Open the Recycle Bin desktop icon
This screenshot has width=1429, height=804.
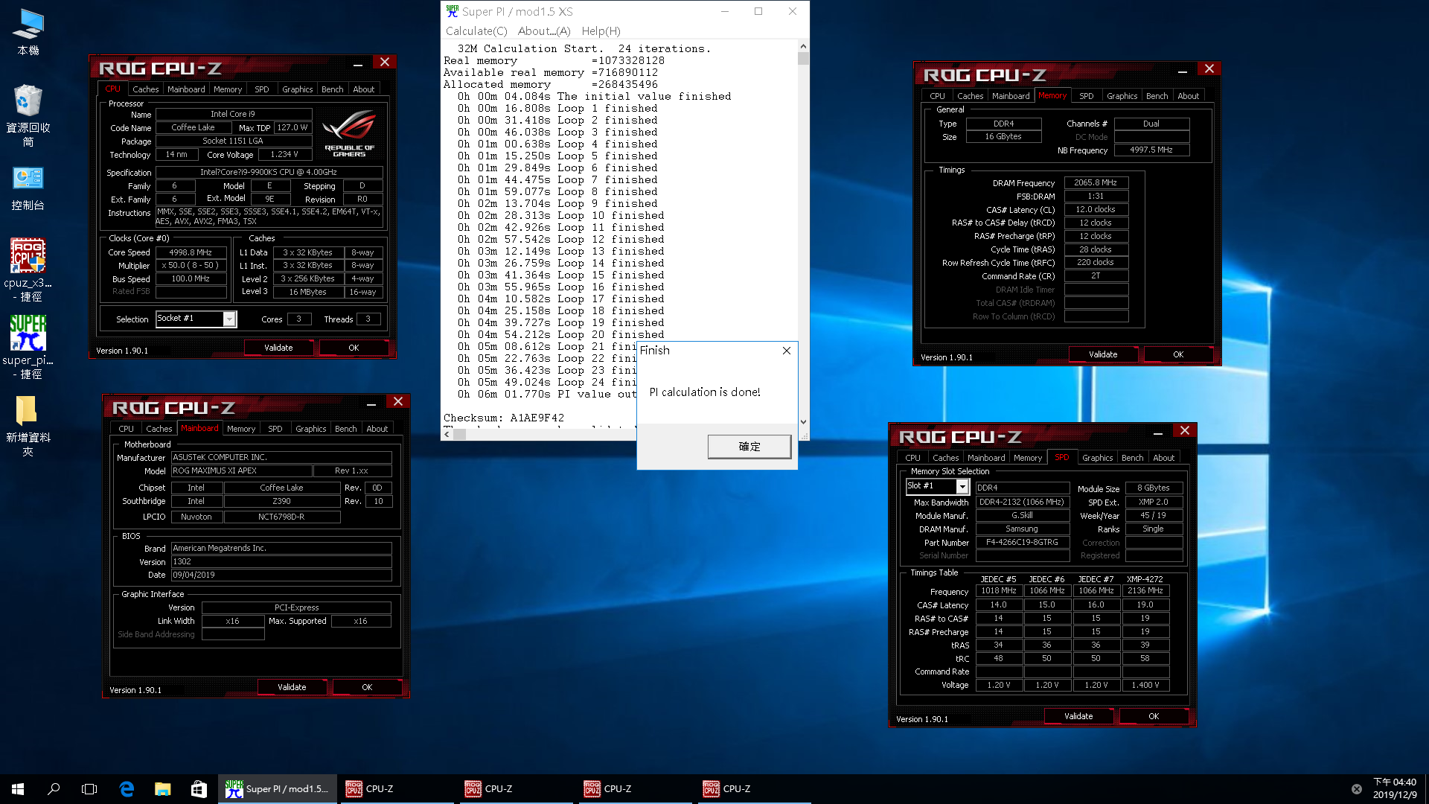pos(28,101)
